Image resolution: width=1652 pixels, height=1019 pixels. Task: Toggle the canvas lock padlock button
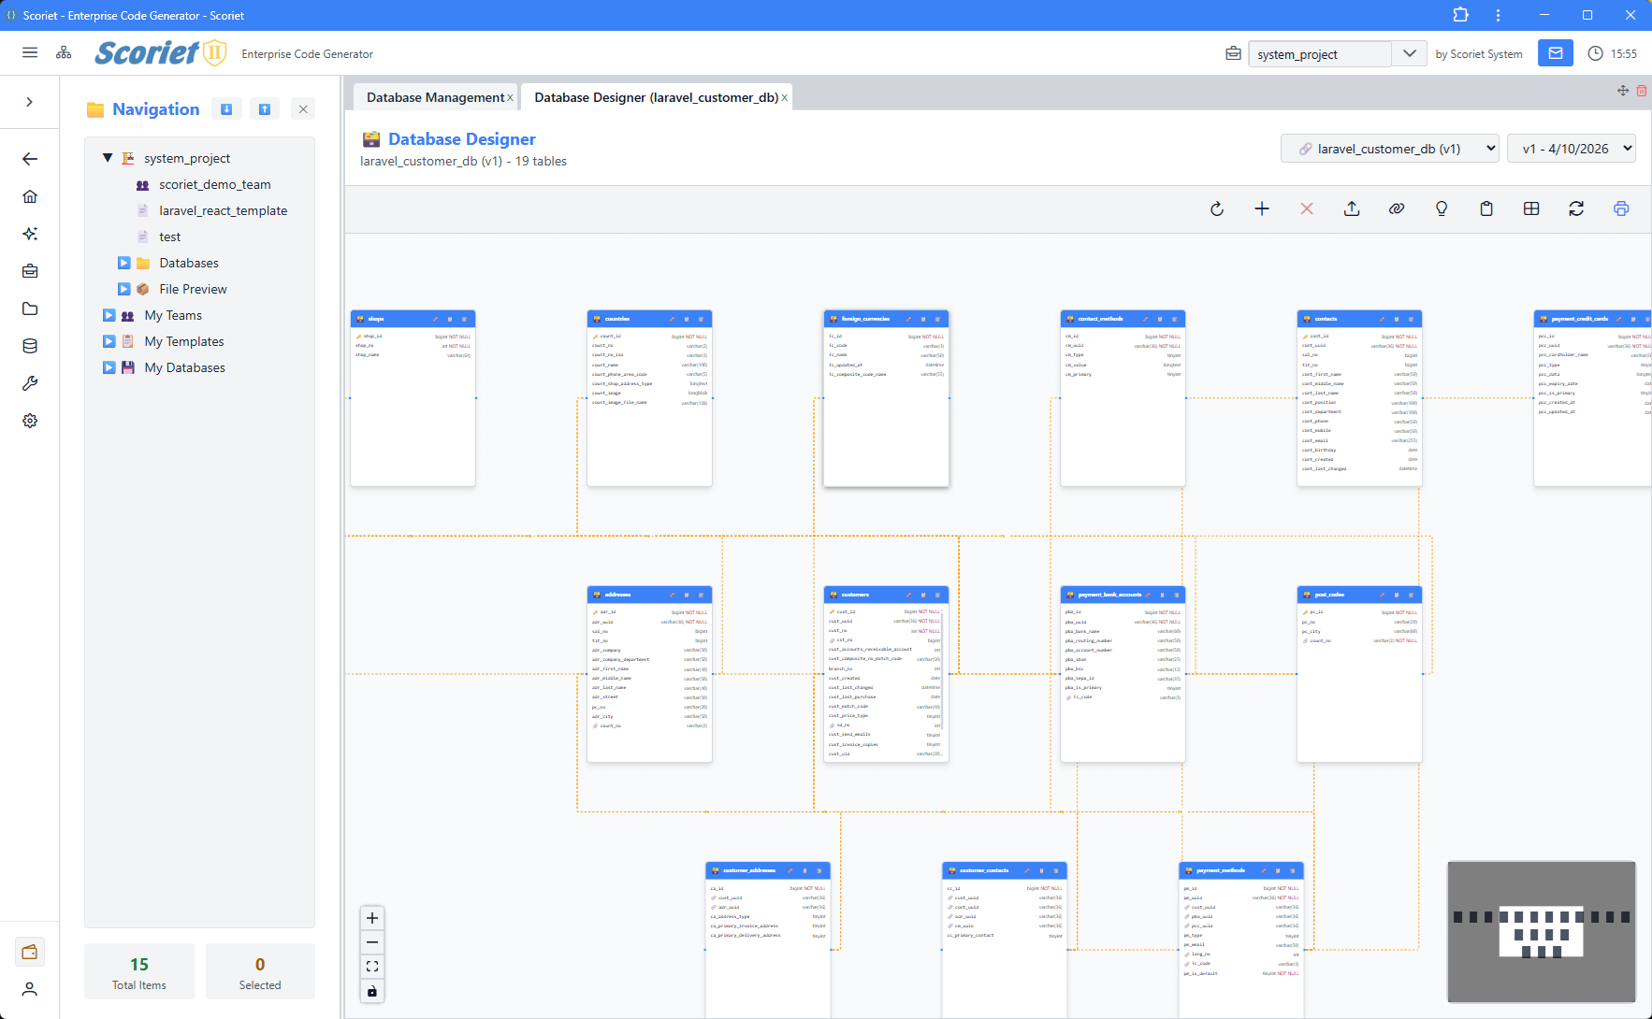click(x=371, y=991)
